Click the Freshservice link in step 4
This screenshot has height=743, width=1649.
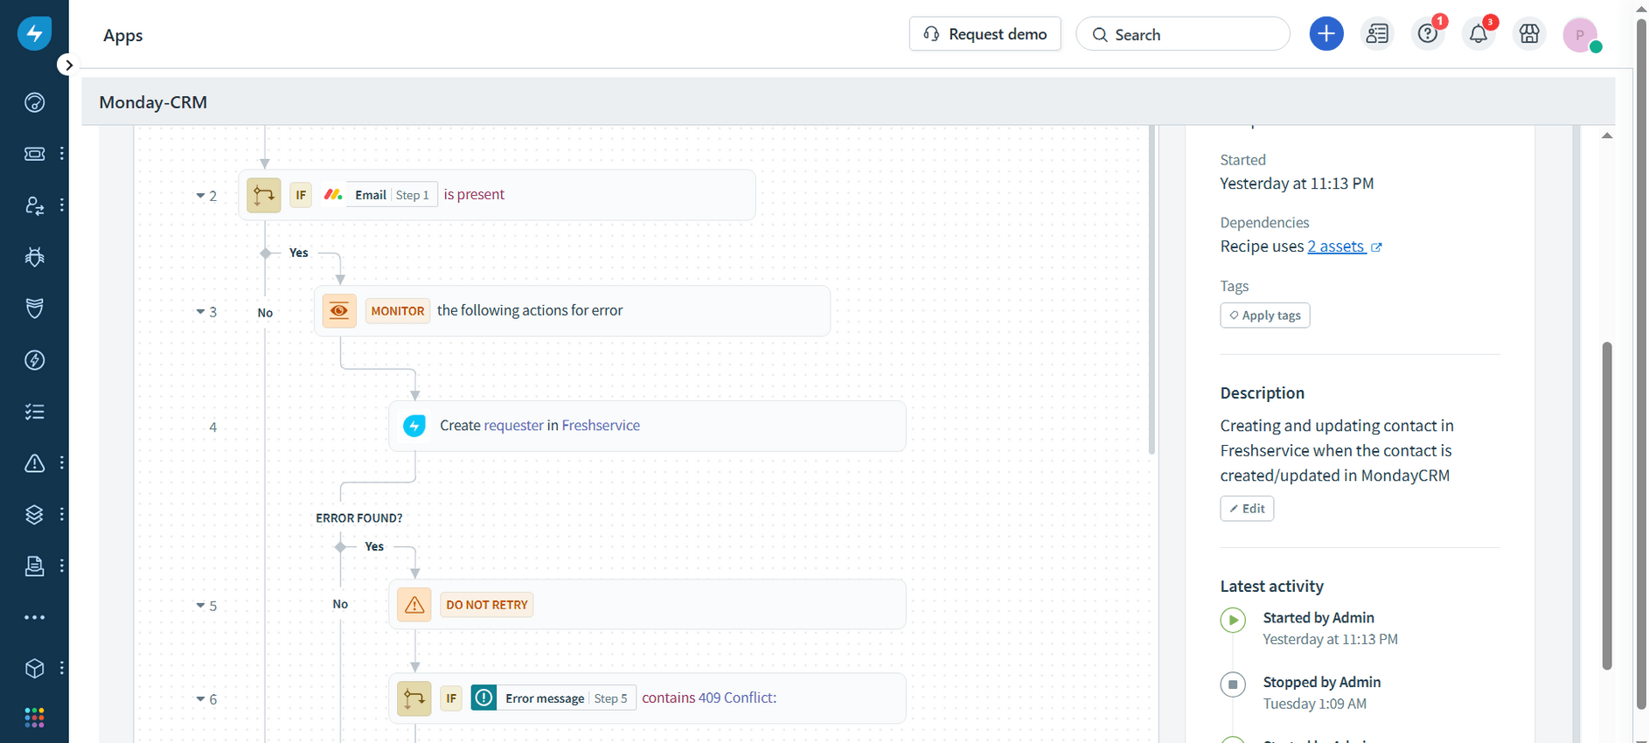pos(601,426)
